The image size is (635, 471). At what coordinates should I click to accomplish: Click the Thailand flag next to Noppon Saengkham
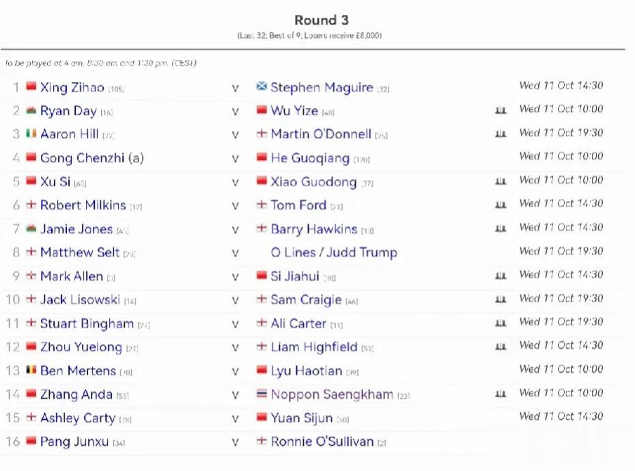pos(262,393)
